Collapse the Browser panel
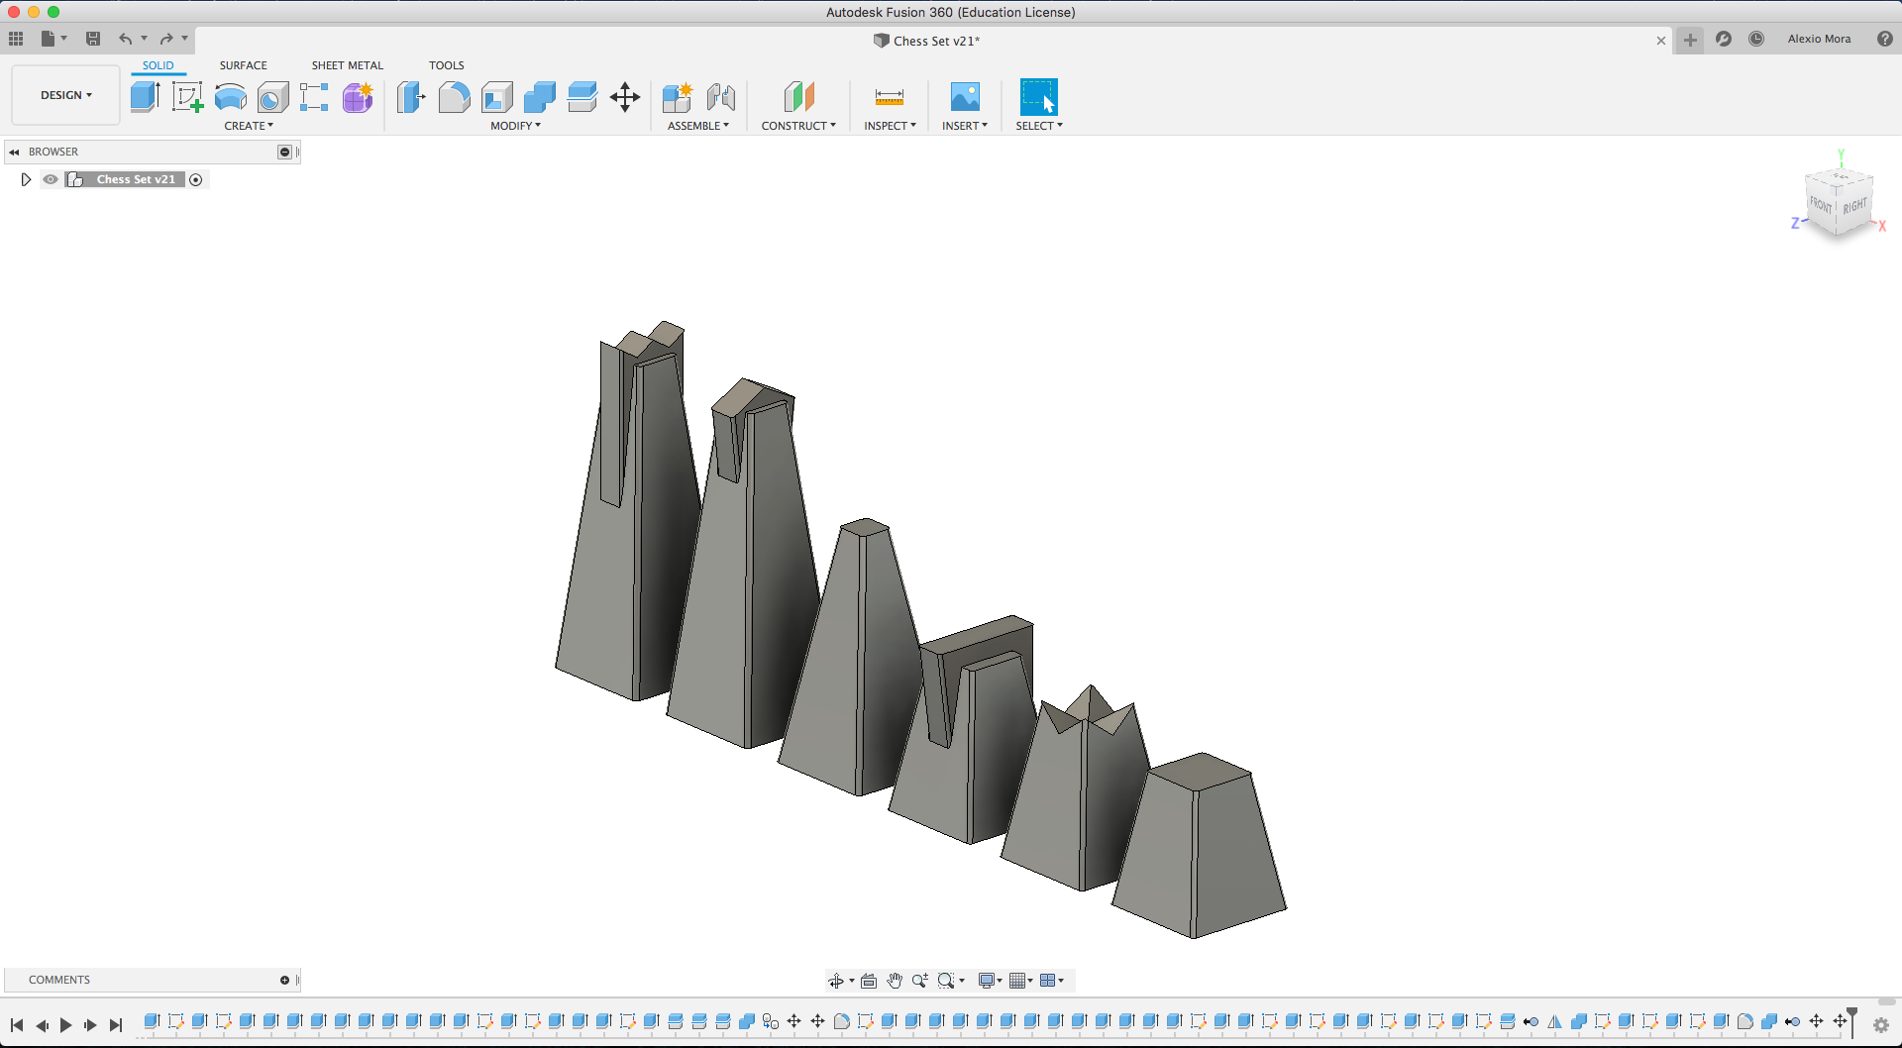 pos(14,152)
